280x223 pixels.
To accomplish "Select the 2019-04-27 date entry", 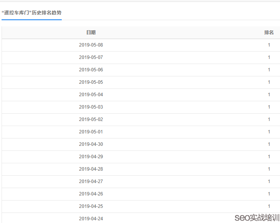I will (x=91, y=182).
